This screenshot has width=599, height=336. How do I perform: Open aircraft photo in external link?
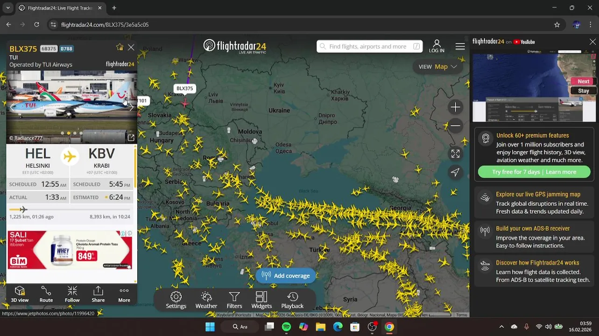coord(131,137)
